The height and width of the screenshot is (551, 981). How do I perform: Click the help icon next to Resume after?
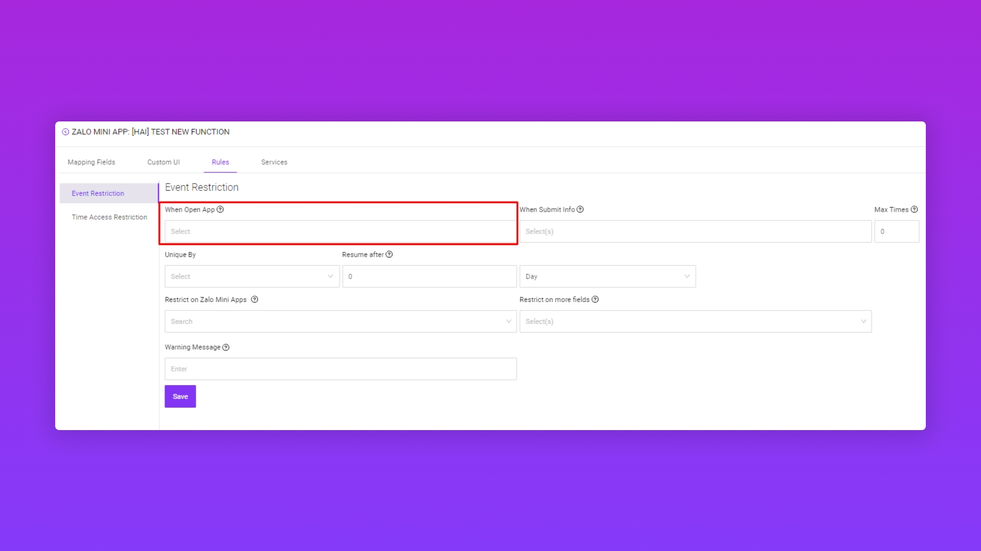pos(389,254)
